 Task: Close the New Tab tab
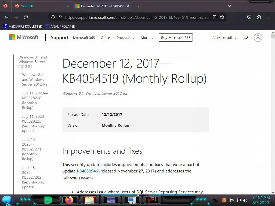[68, 6]
